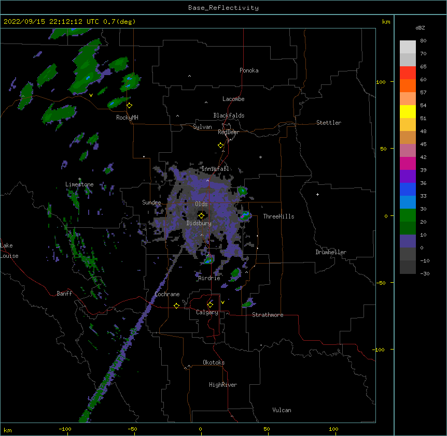Pick the magenta legend swatch between 42 and 39
Viewport: 447px width, 436px height.
tap(408, 163)
